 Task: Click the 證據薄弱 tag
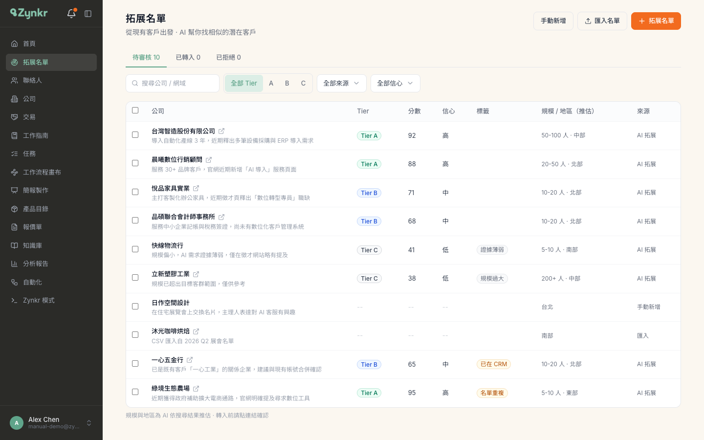492,250
